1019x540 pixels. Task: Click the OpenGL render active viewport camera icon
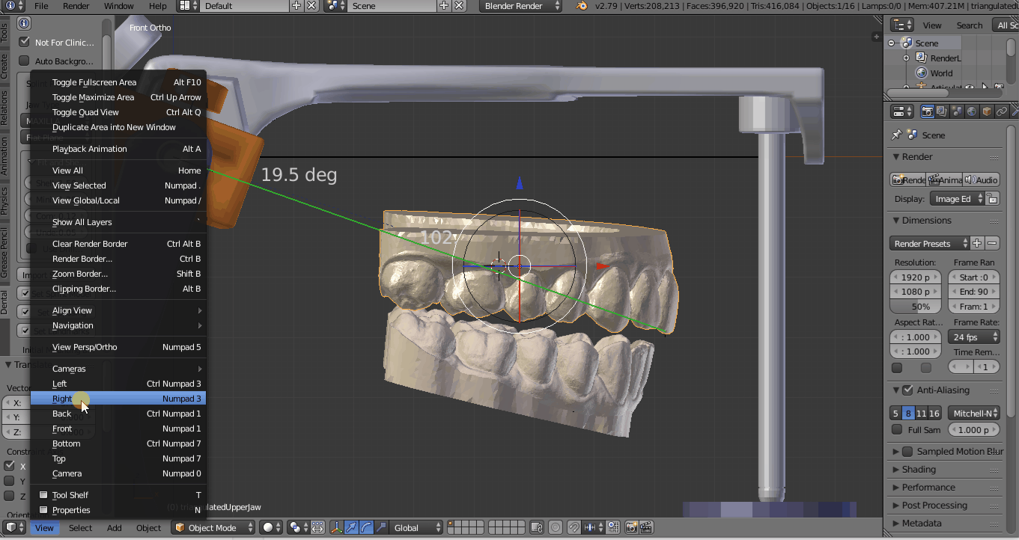tap(631, 527)
